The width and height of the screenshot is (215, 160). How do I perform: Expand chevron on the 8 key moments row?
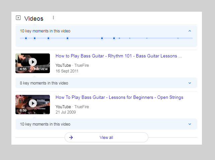pos(190,83)
